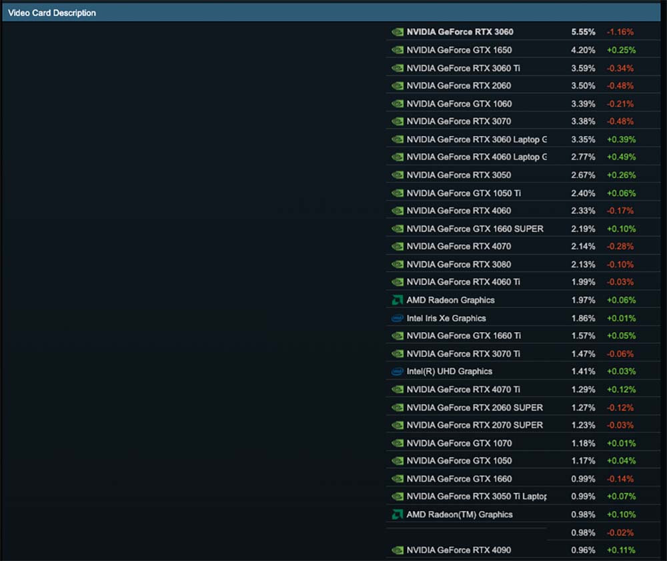Select the RTX 4060 Laptop GPU name

point(476,157)
